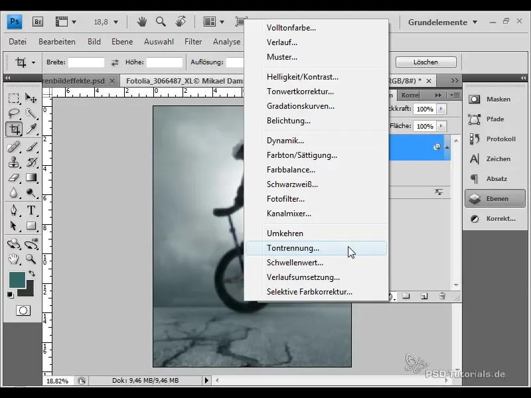Viewport: 531px width, 398px height.
Task: Select the Crop tool in toolbox
Action: click(14, 129)
